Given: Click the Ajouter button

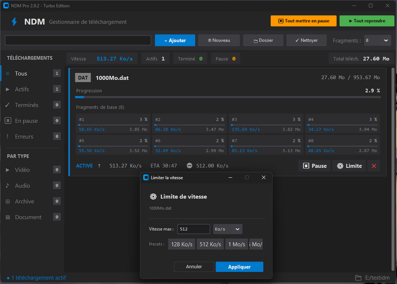Looking at the screenshot, I should point(175,40).
